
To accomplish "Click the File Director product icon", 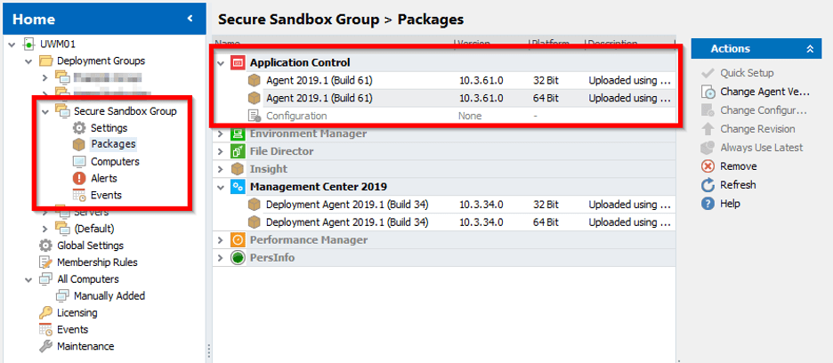I will click(x=238, y=151).
